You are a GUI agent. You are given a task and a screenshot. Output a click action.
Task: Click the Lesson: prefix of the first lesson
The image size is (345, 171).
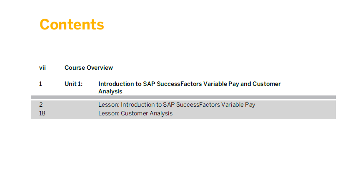point(109,105)
